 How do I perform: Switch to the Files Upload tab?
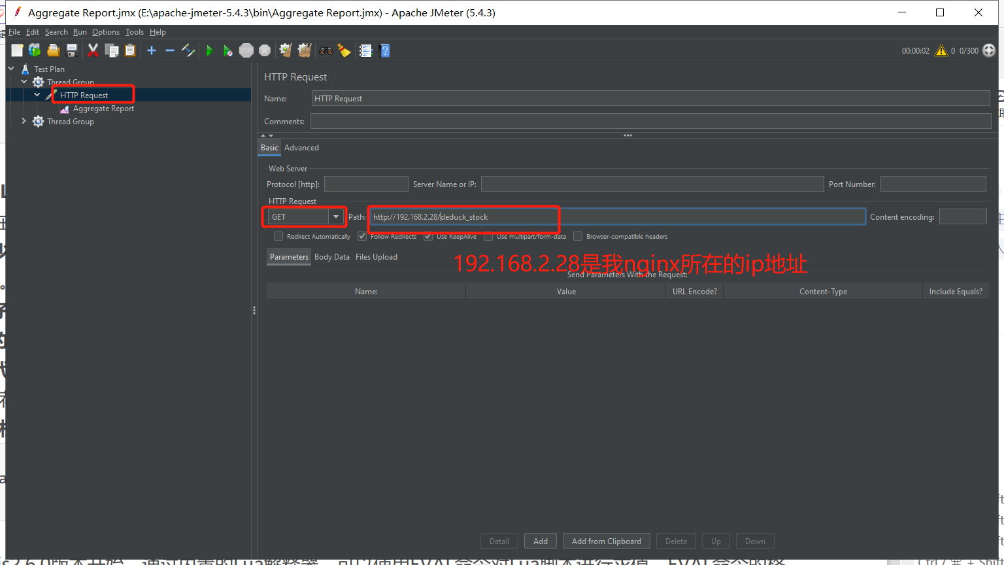pyautogui.click(x=376, y=257)
